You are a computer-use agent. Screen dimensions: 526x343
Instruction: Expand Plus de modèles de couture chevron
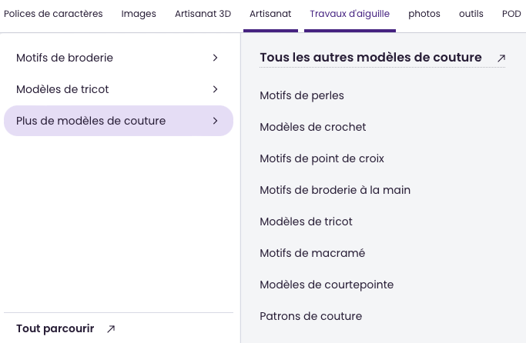pos(215,121)
